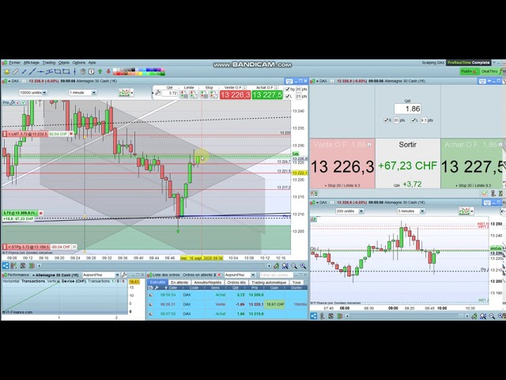Screen dimensions: 506x380
Task: Open Allemagne 30 Cash performance dropdown
Action: 55,275
